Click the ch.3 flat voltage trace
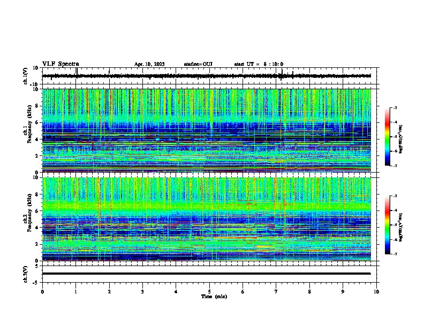 pos(206,274)
